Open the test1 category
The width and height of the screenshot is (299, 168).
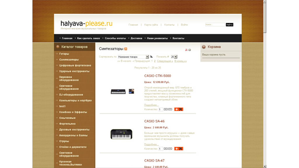[x=62, y=106]
